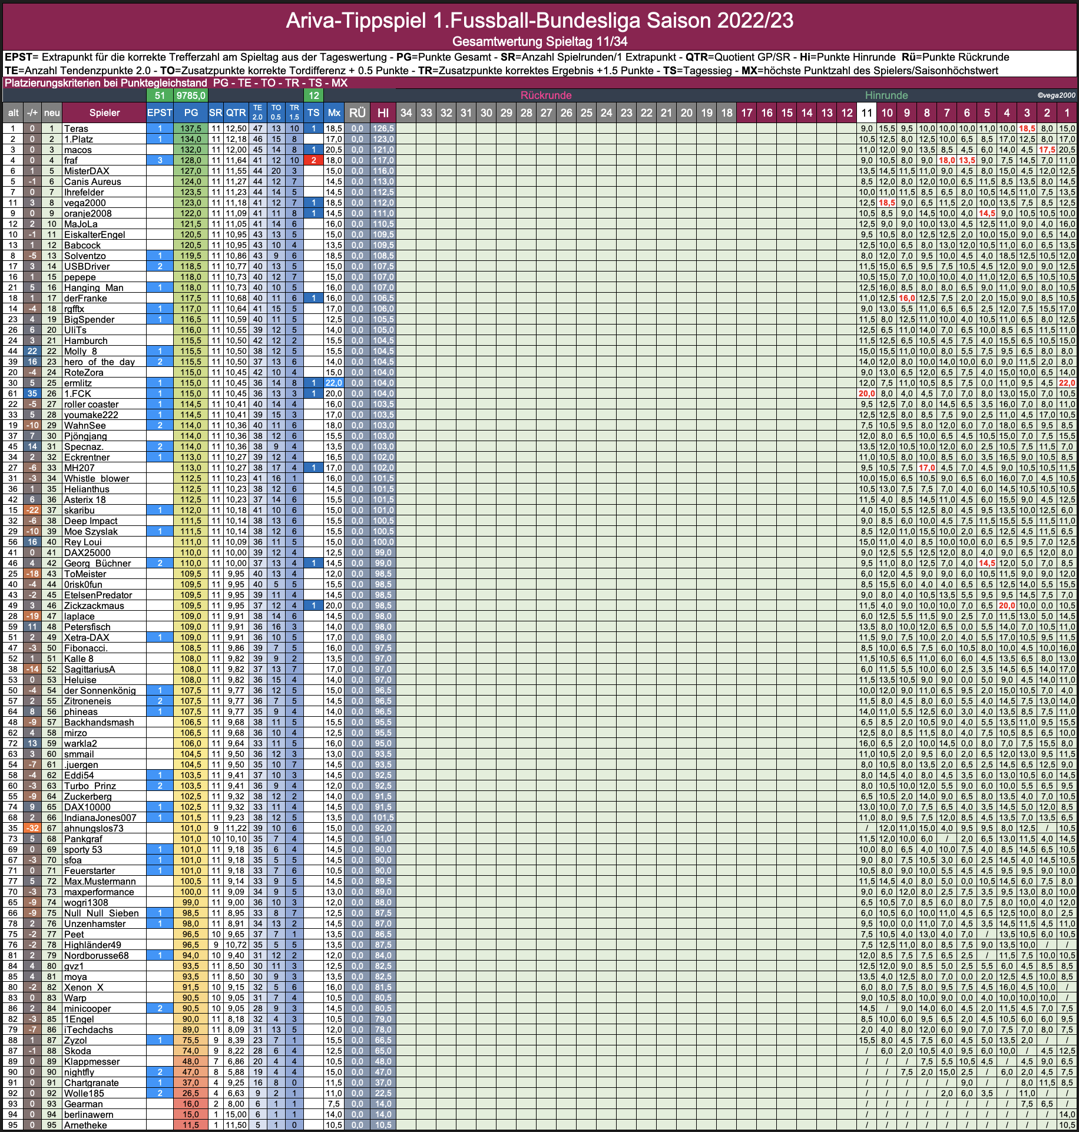Click the '©vega2000' credit text

1056,95
